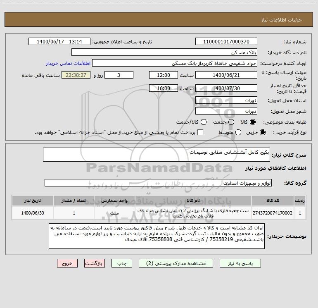This screenshot has height=308, width=318.
Task: Click the unit cell ست
Action: tap(114, 213)
